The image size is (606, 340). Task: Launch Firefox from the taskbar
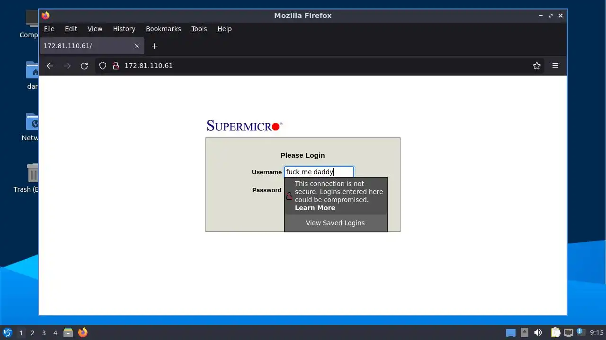(83, 332)
